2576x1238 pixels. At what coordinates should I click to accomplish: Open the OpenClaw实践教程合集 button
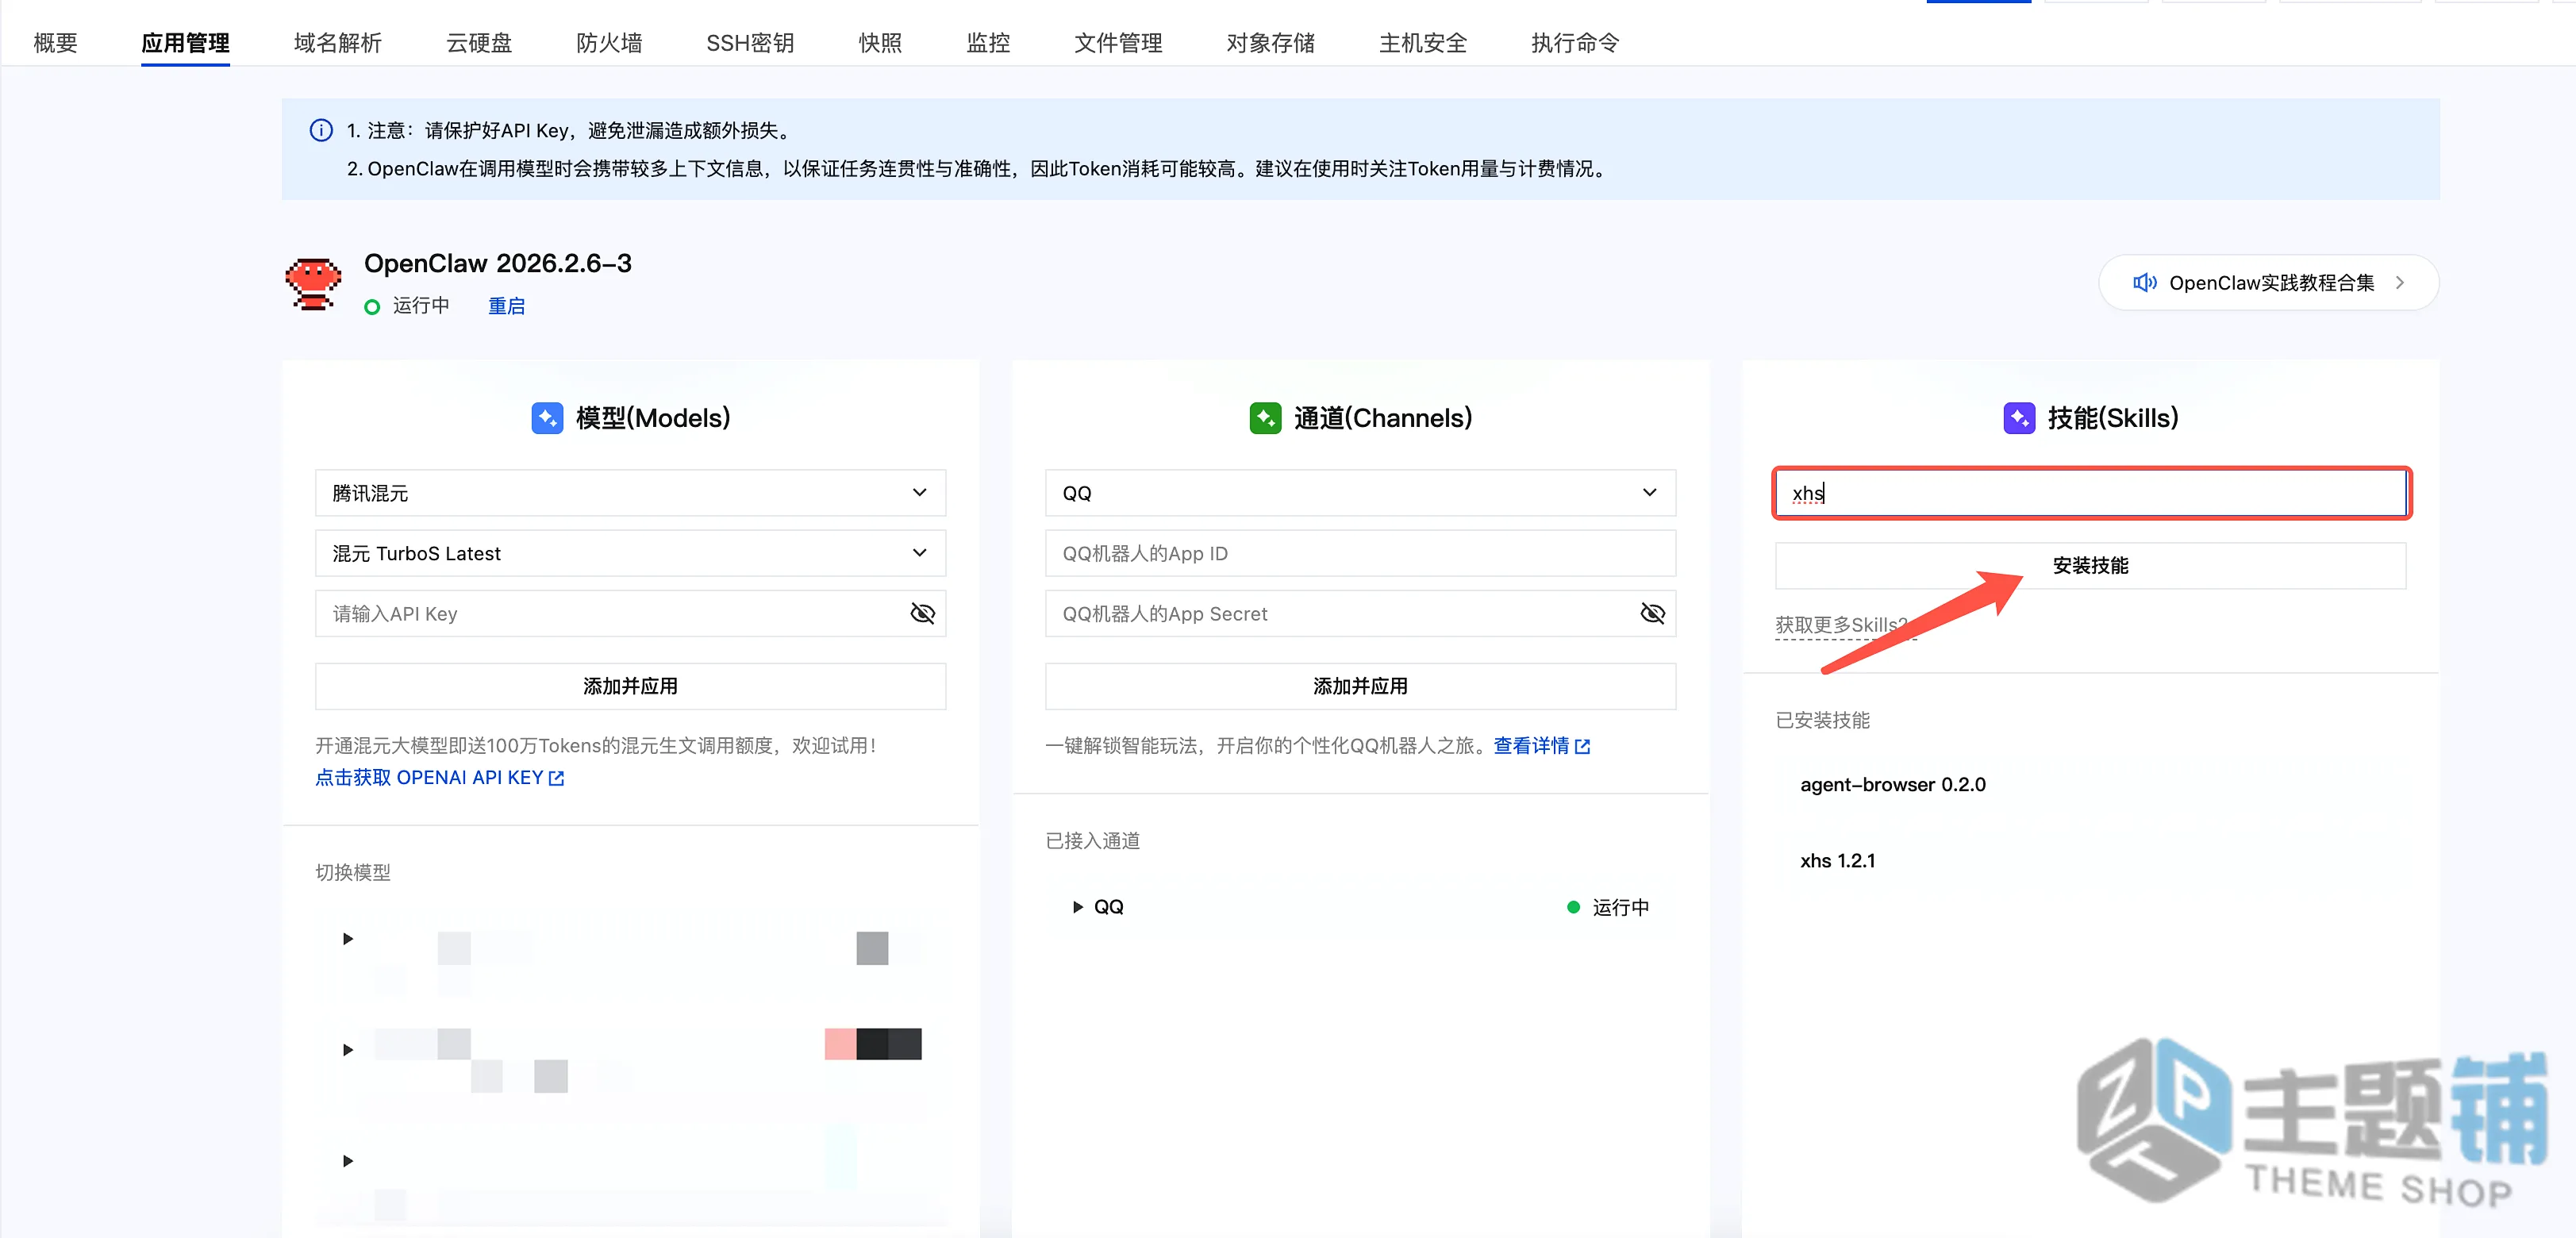click(x=2268, y=283)
